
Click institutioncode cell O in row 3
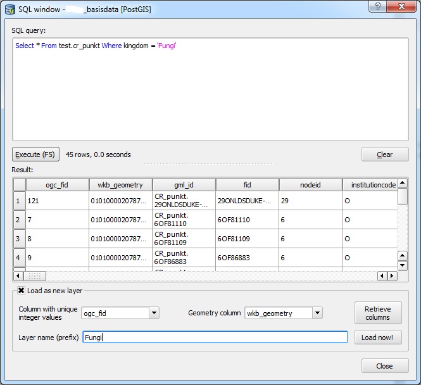tap(370, 239)
